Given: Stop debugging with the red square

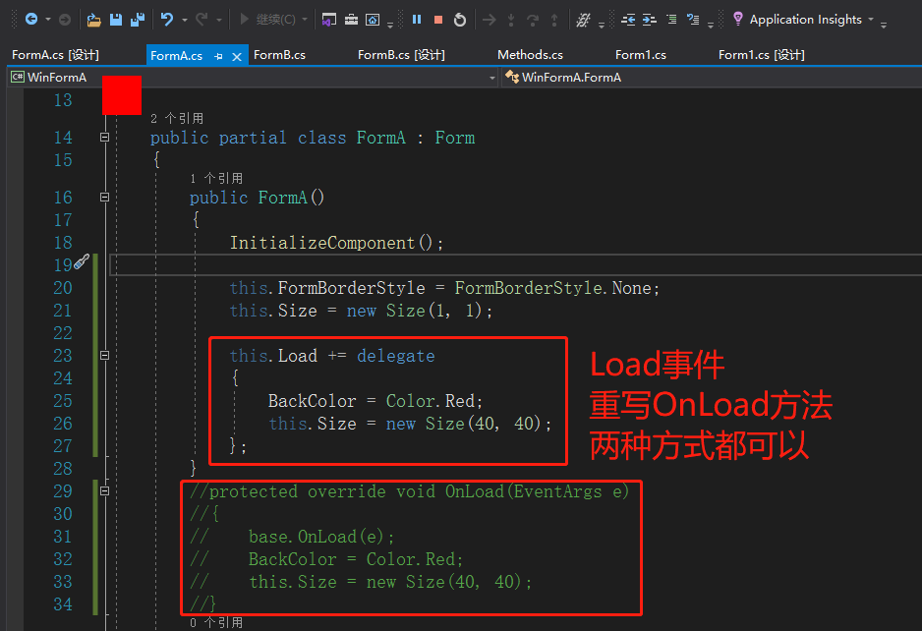Looking at the screenshot, I should coord(438,20).
